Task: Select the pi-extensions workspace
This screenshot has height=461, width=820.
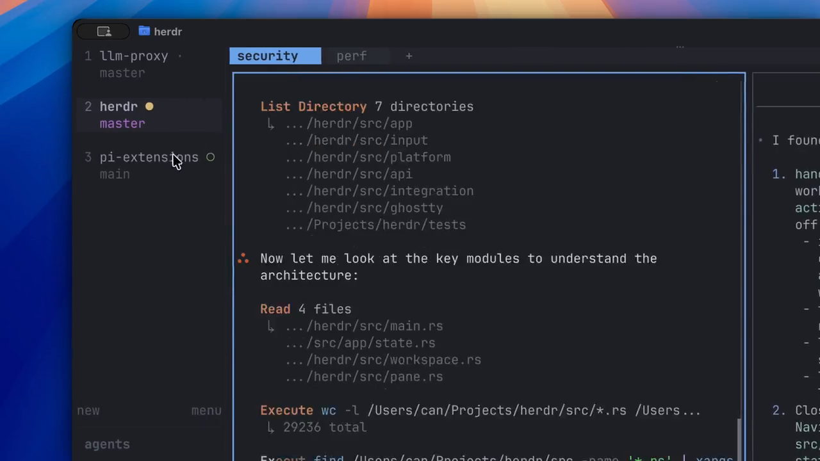Action: pyautogui.click(x=149, y=165)
